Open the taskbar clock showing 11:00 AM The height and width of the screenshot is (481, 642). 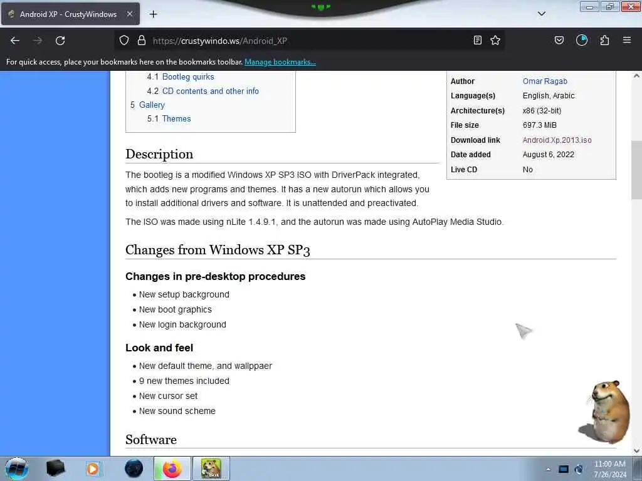pos(609,469)
